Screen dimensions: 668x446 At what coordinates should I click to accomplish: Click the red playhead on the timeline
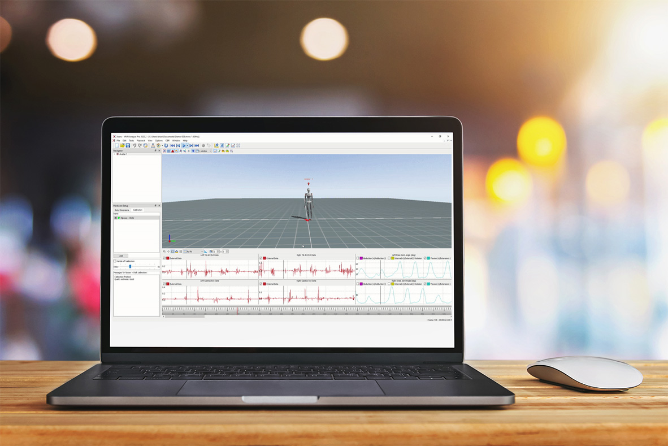click(237, 310)
